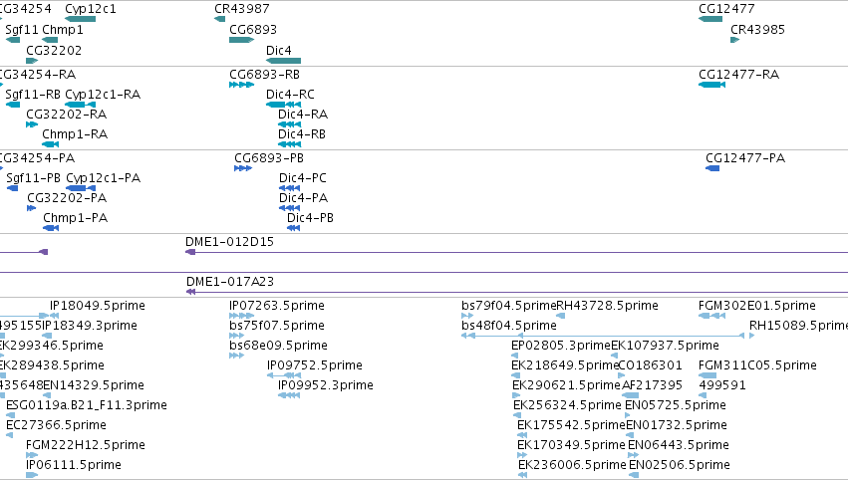This screenshot has height=480, width=848.
Task: Click the CG6893-PB protein feature
Action: 243,168
